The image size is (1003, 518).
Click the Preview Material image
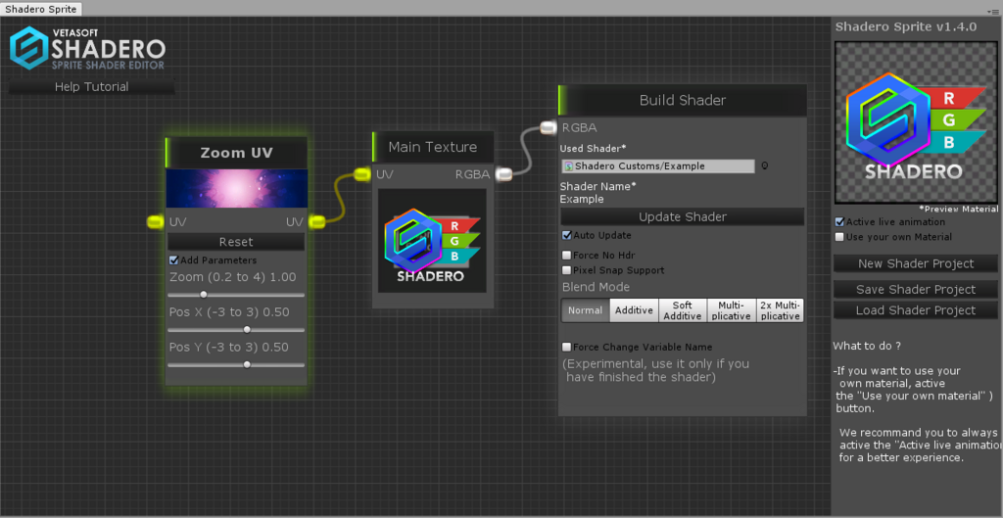[x=916, y=122]
